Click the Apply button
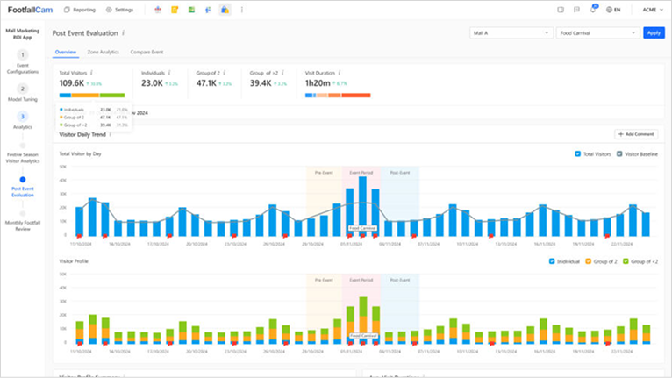 tap(654, 33)
